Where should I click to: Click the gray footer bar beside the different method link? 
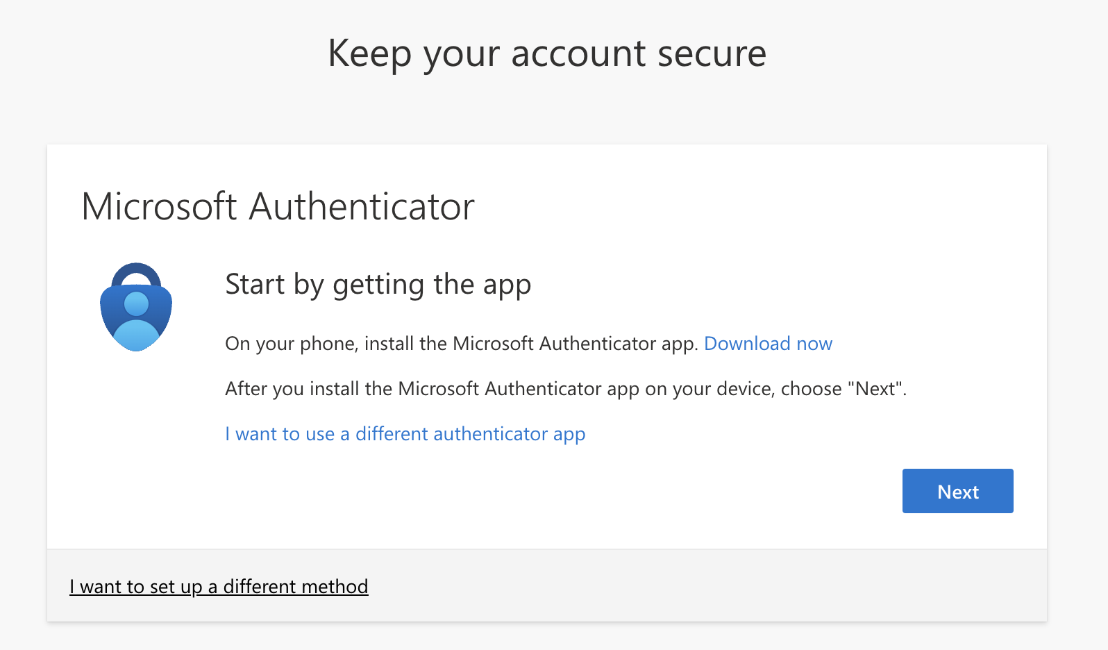coord(694,586)
